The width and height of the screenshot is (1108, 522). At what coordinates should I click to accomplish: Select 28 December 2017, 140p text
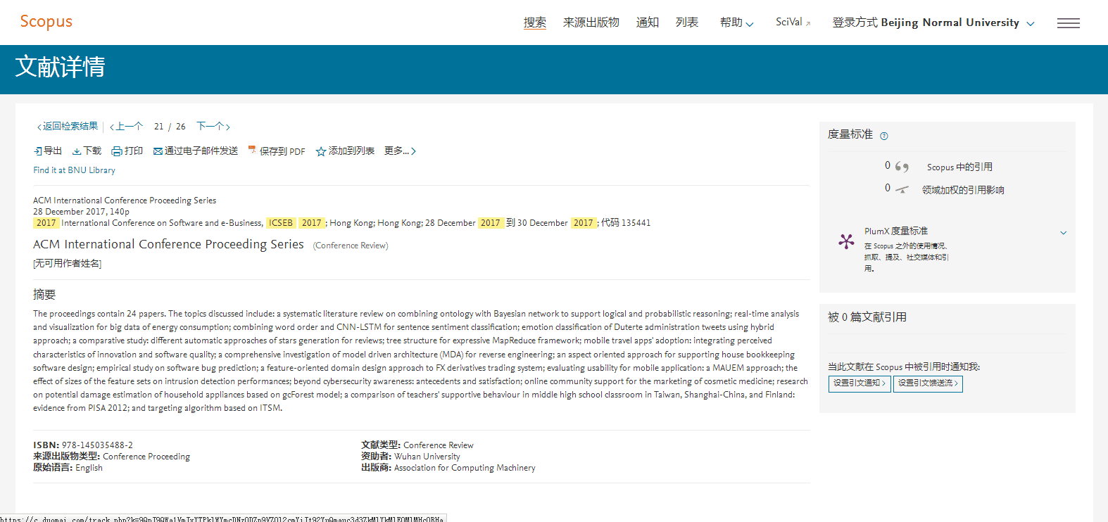point(81,212)
